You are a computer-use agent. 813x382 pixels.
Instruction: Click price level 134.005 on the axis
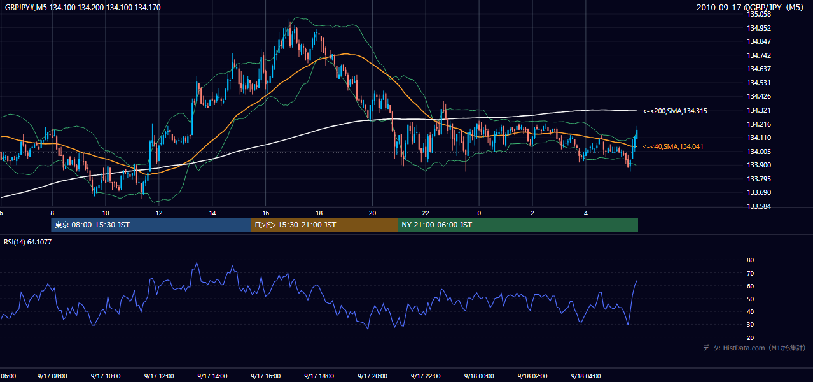click(x=759, y=152)
